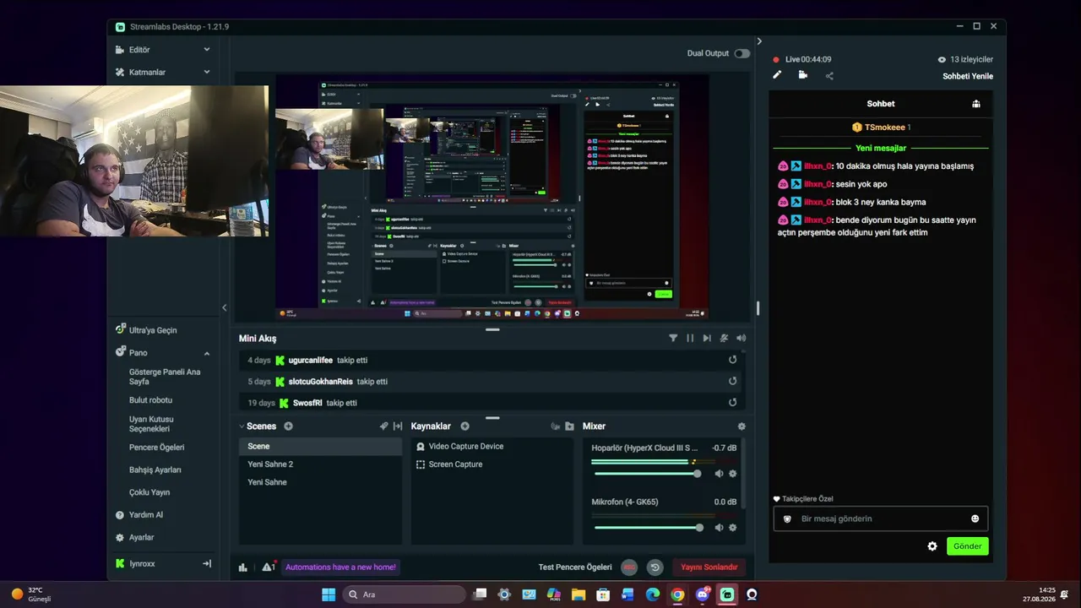Open Uyarı Kutusu Seçenekleri

coord(151,424)
